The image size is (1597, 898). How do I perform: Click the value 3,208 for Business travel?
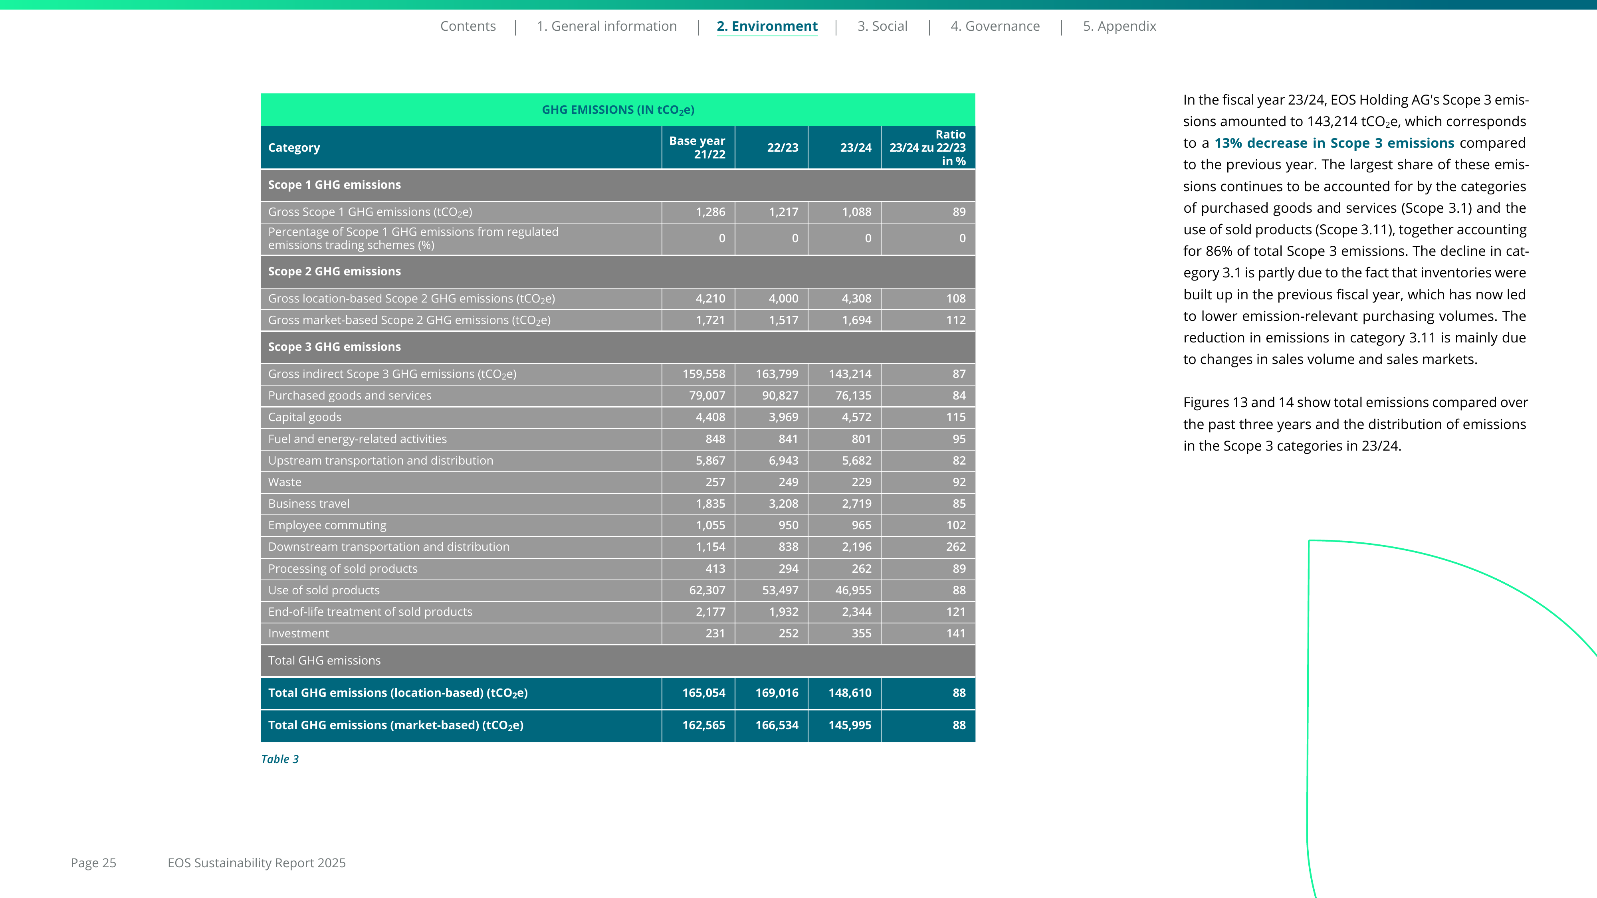click(x=783, y=504)
